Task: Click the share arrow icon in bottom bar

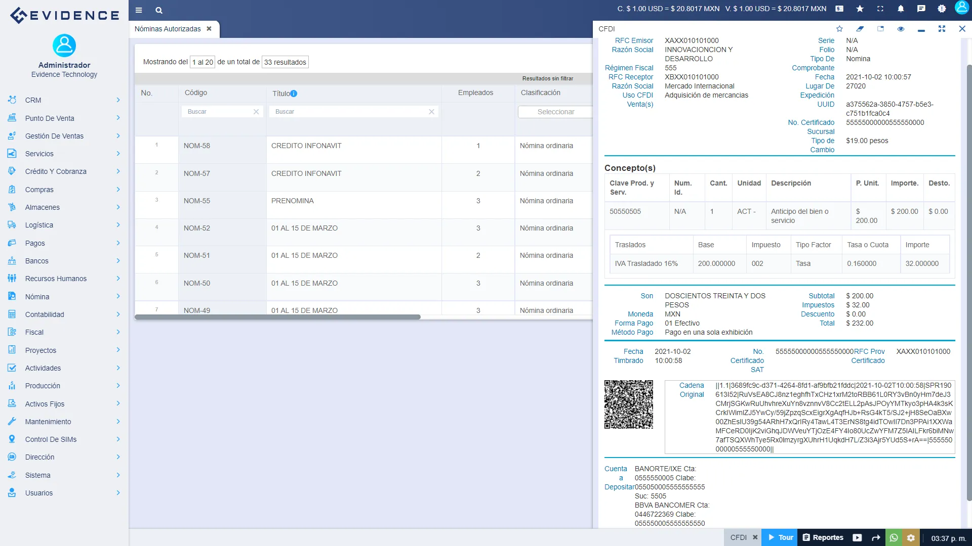Action: click(x=876, y=537)
